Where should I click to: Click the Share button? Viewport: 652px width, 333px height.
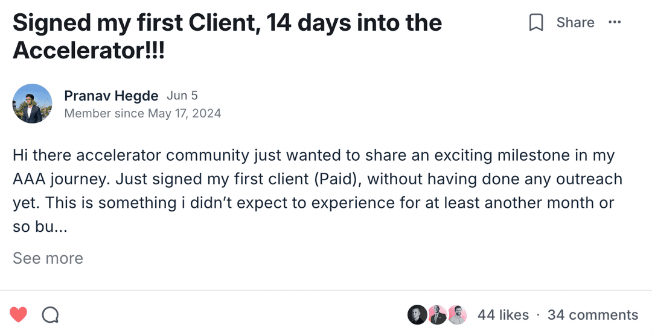click(575, 23)
